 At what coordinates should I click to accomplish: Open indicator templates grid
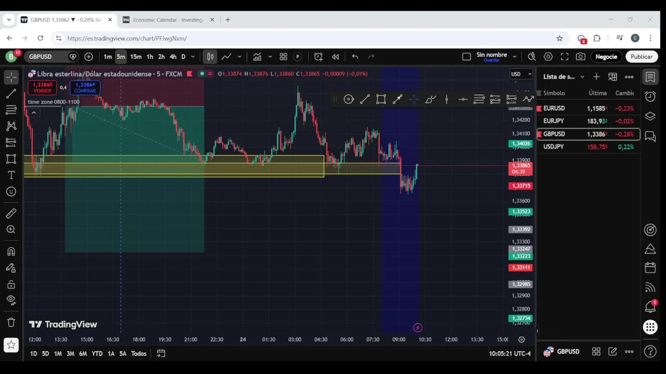[284, 57]
